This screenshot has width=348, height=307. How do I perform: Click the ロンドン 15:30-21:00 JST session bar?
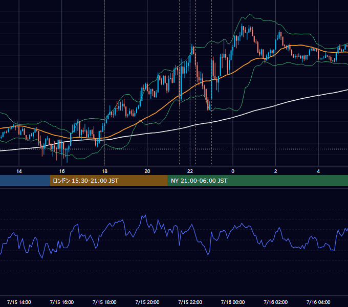pos(108,181)
